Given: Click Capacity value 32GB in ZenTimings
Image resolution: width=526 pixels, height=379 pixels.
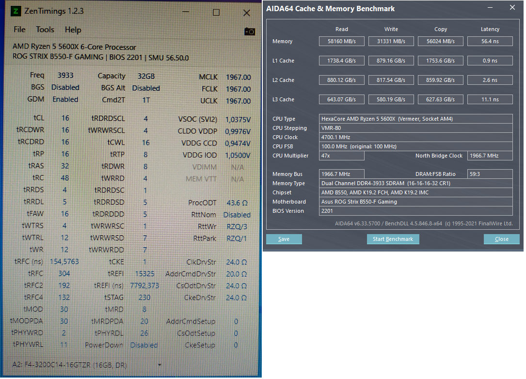Looking at the screenshot, I should click(146, 76).
